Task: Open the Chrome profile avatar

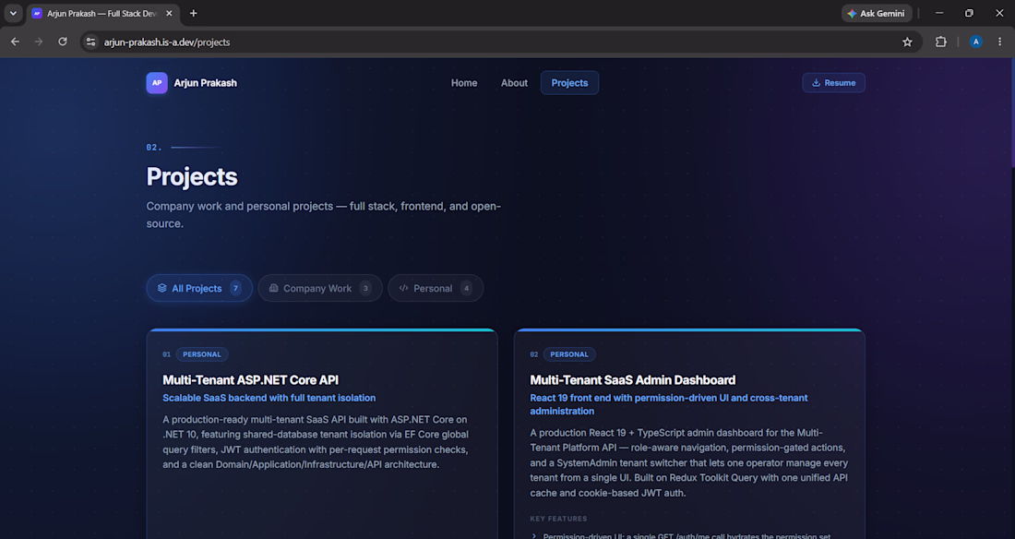Action: point(975,42)
